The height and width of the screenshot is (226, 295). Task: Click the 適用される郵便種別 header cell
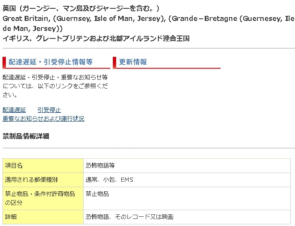(x=43, y=180)
